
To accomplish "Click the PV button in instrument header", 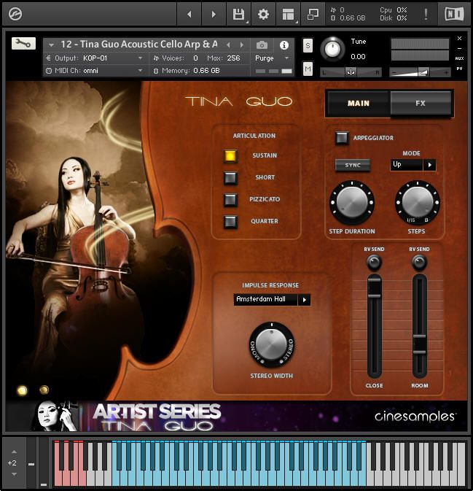I will click(x=459, y=69).
